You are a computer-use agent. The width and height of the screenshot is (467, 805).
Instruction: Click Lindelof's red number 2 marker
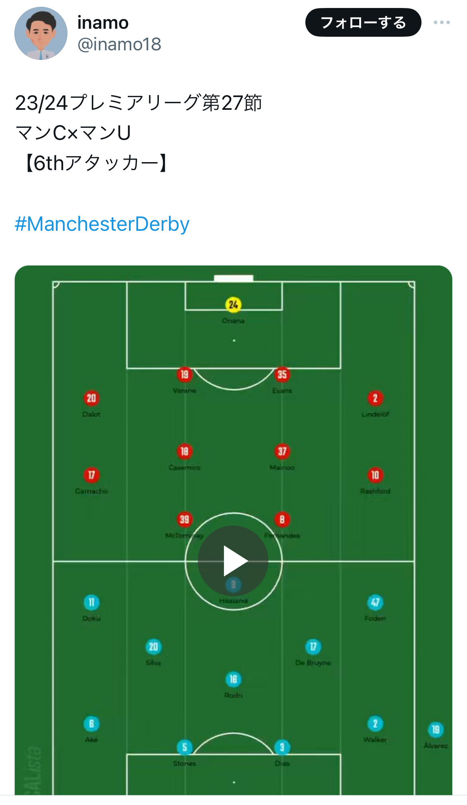(x=375, y=398)
